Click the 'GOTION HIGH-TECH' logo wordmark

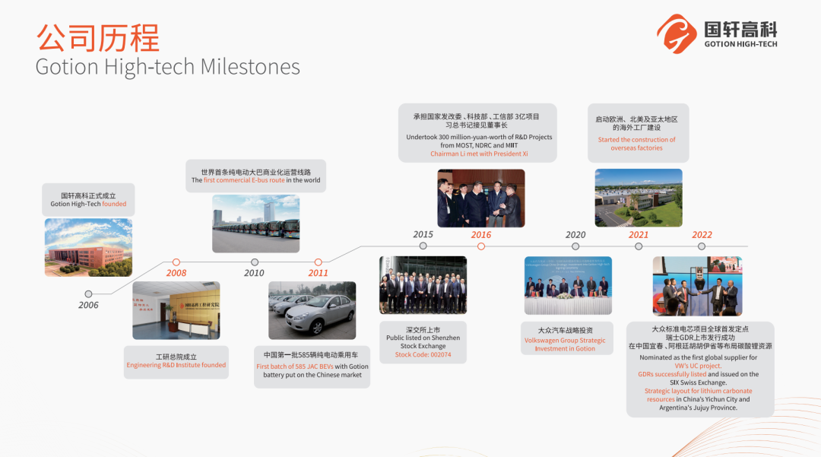741,45
